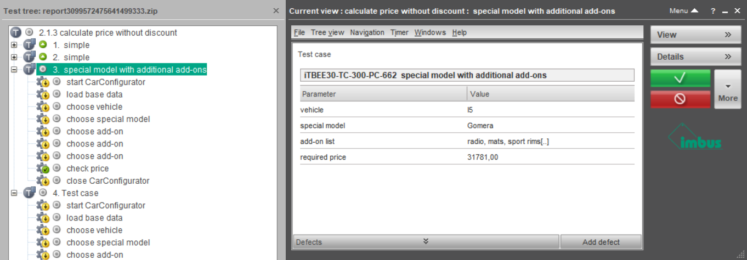The height and width of the screenshot is (260, 747).
Task: Click the gear icon beside choose vehicle under test 4
Action: click(43, 230)
